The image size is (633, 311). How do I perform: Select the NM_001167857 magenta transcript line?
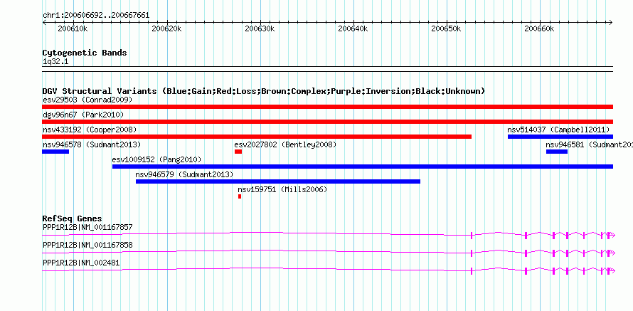328,234
